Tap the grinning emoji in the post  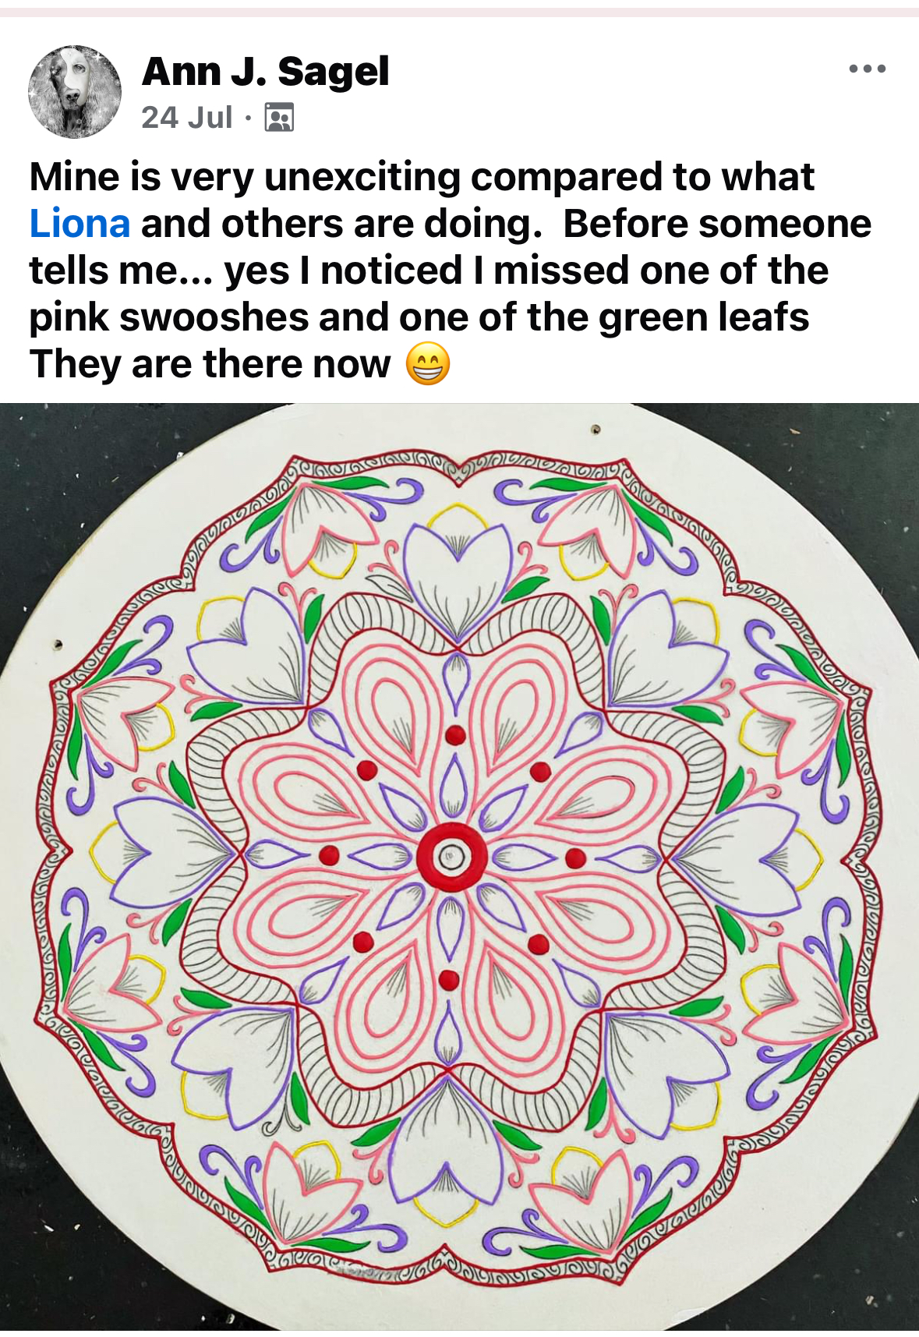428,364
